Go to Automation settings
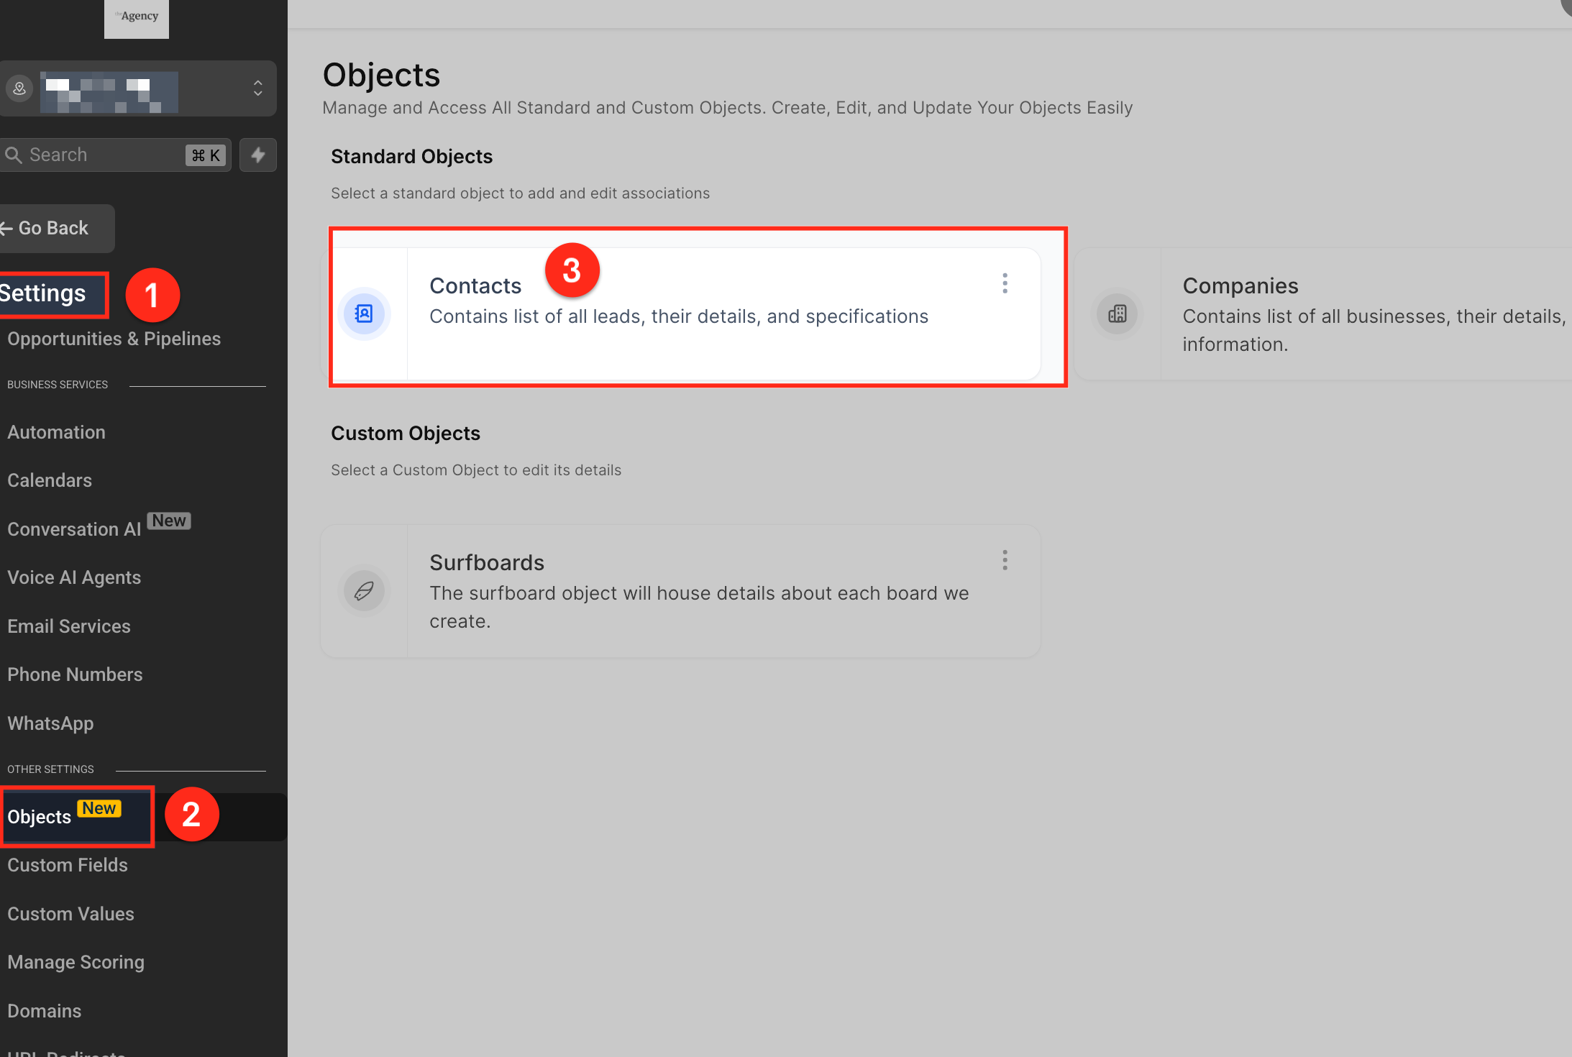Viewport: 1572px width, 1057px height. pyautogui.click(x=56, y=432)
